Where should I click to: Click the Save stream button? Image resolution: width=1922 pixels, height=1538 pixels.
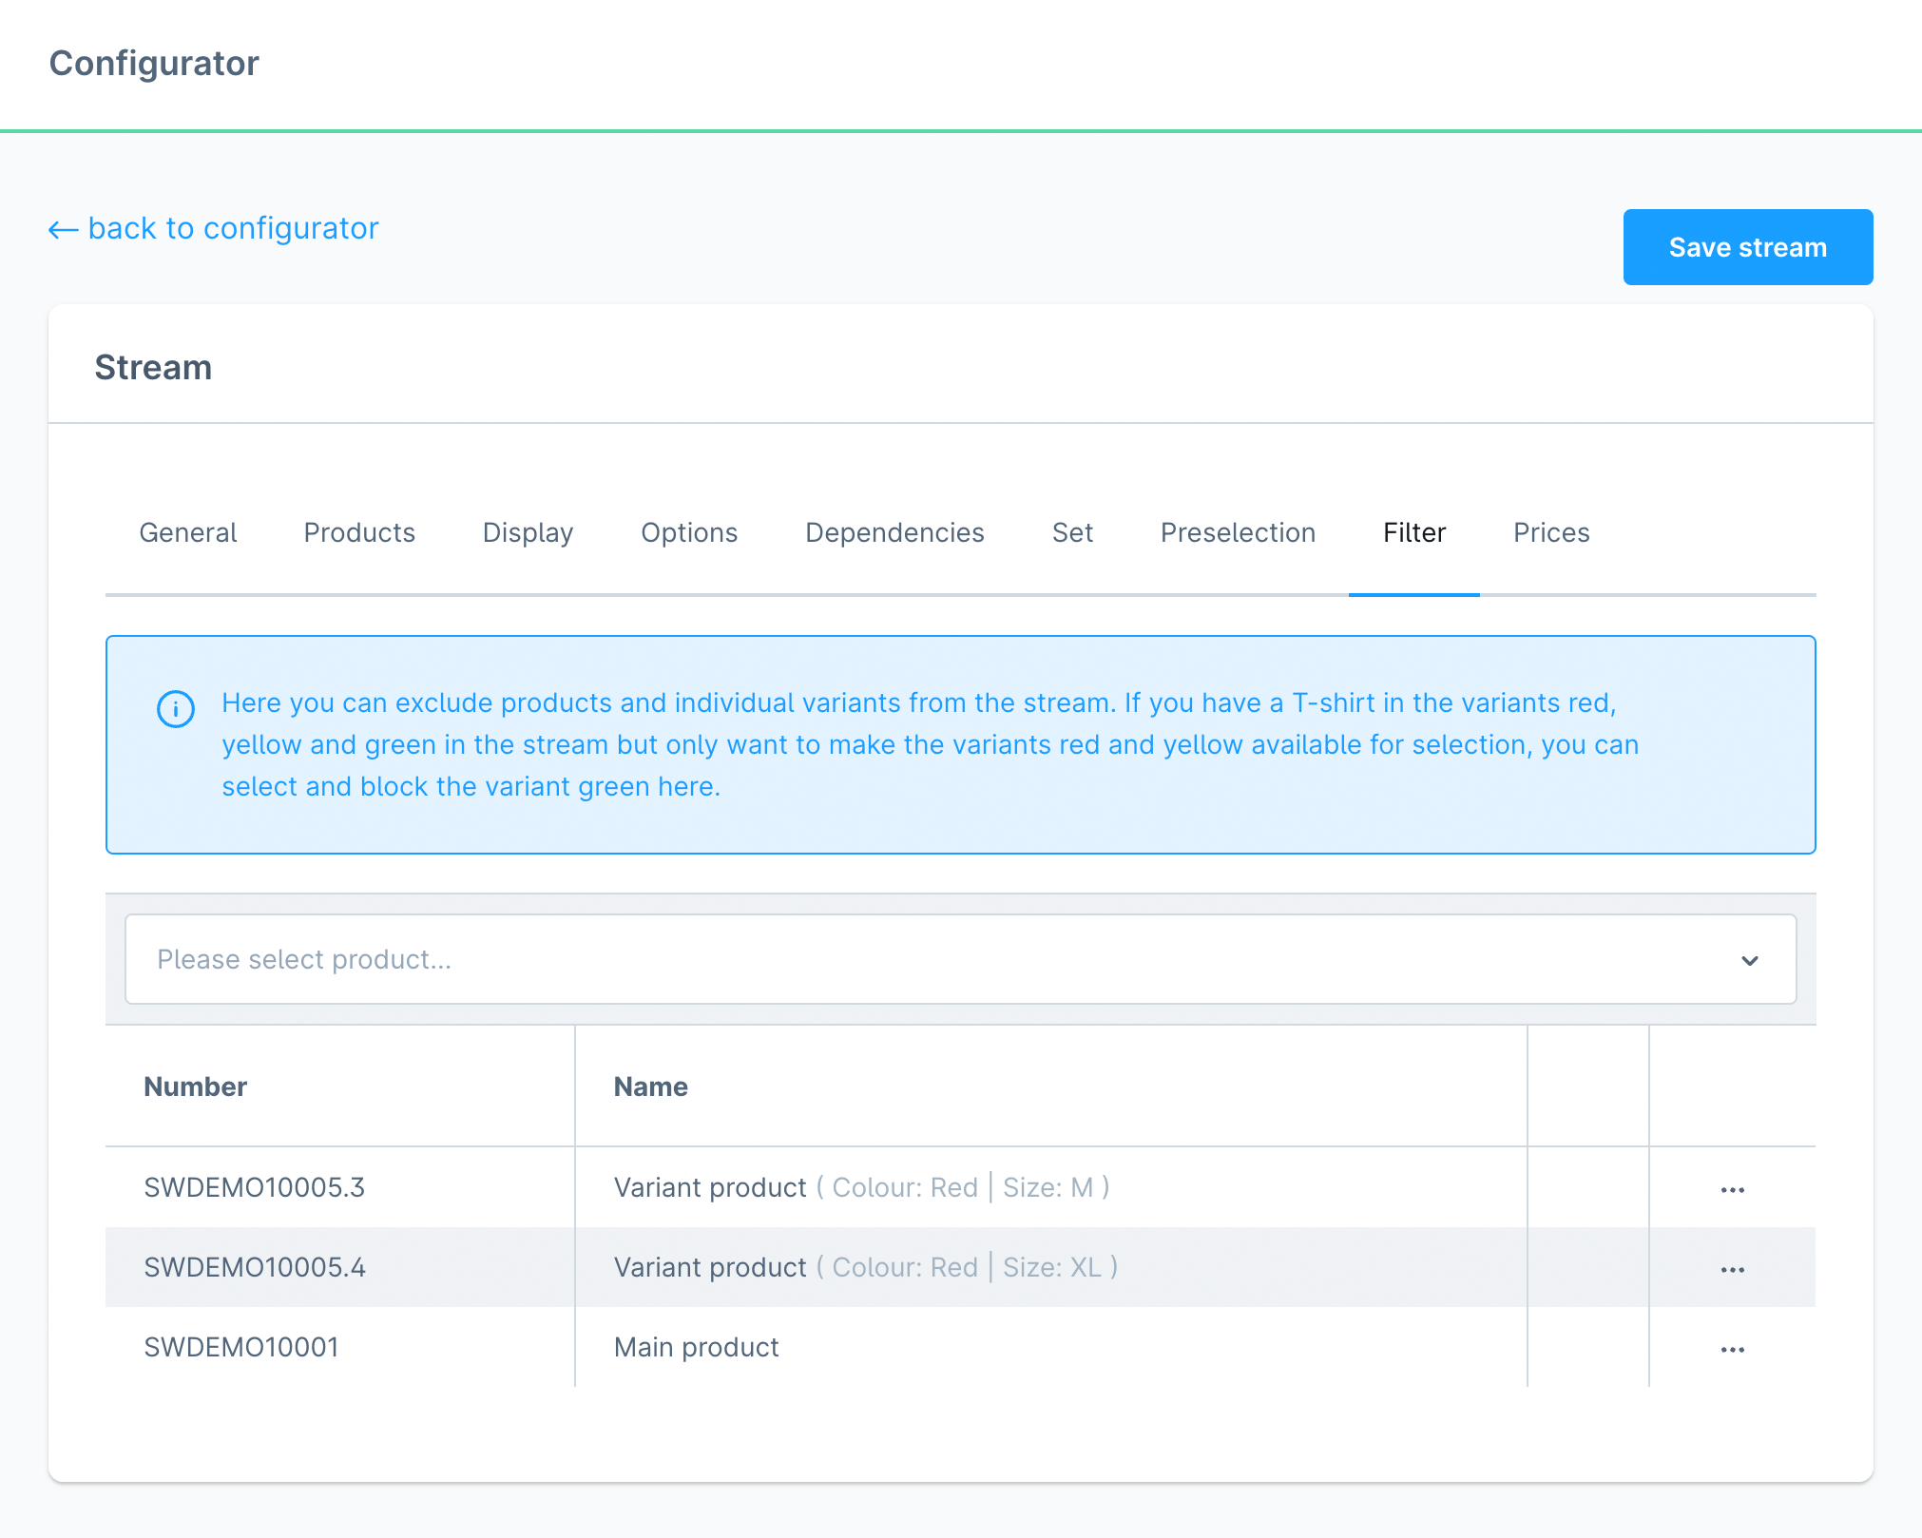(x=1748, y=247)
